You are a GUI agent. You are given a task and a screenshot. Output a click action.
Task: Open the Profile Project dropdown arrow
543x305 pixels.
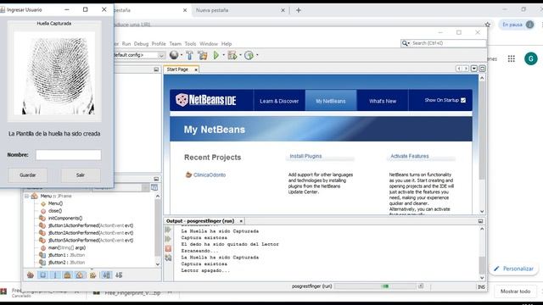257,55
